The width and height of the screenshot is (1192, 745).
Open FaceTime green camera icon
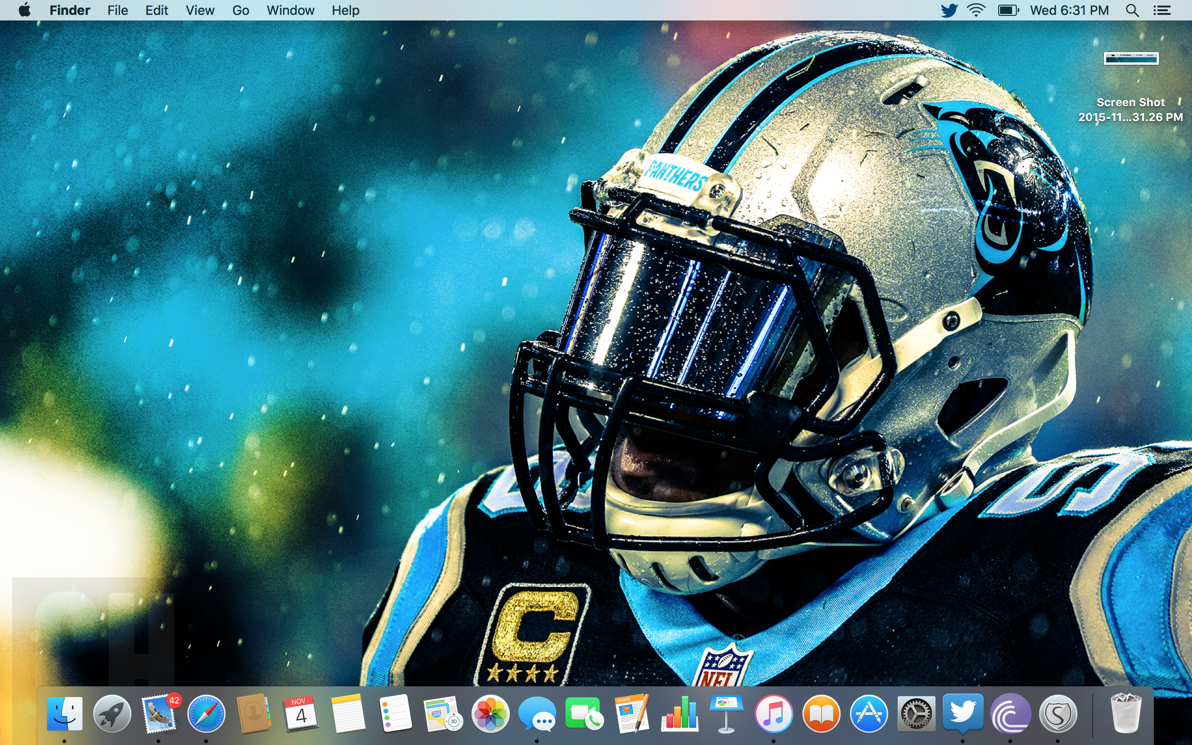(x=584, y=713)
